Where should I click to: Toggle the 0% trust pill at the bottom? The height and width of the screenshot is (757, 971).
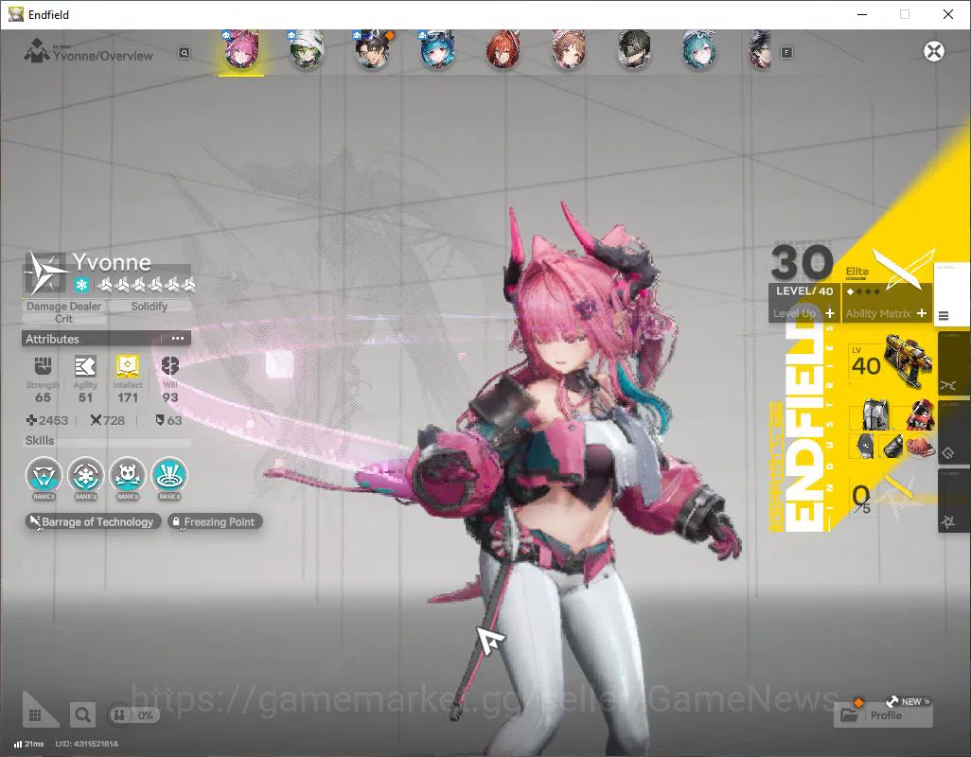click(x=133, y=715)
